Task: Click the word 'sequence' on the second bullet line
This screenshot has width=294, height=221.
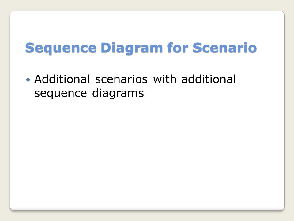Action: coord(61,93)
